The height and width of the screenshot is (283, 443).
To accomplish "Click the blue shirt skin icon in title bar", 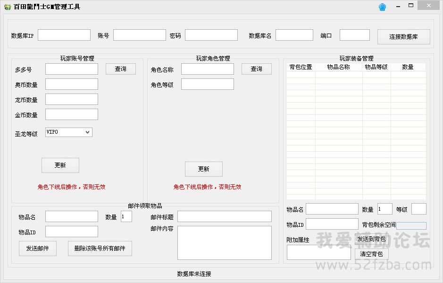I will (382, 7).
